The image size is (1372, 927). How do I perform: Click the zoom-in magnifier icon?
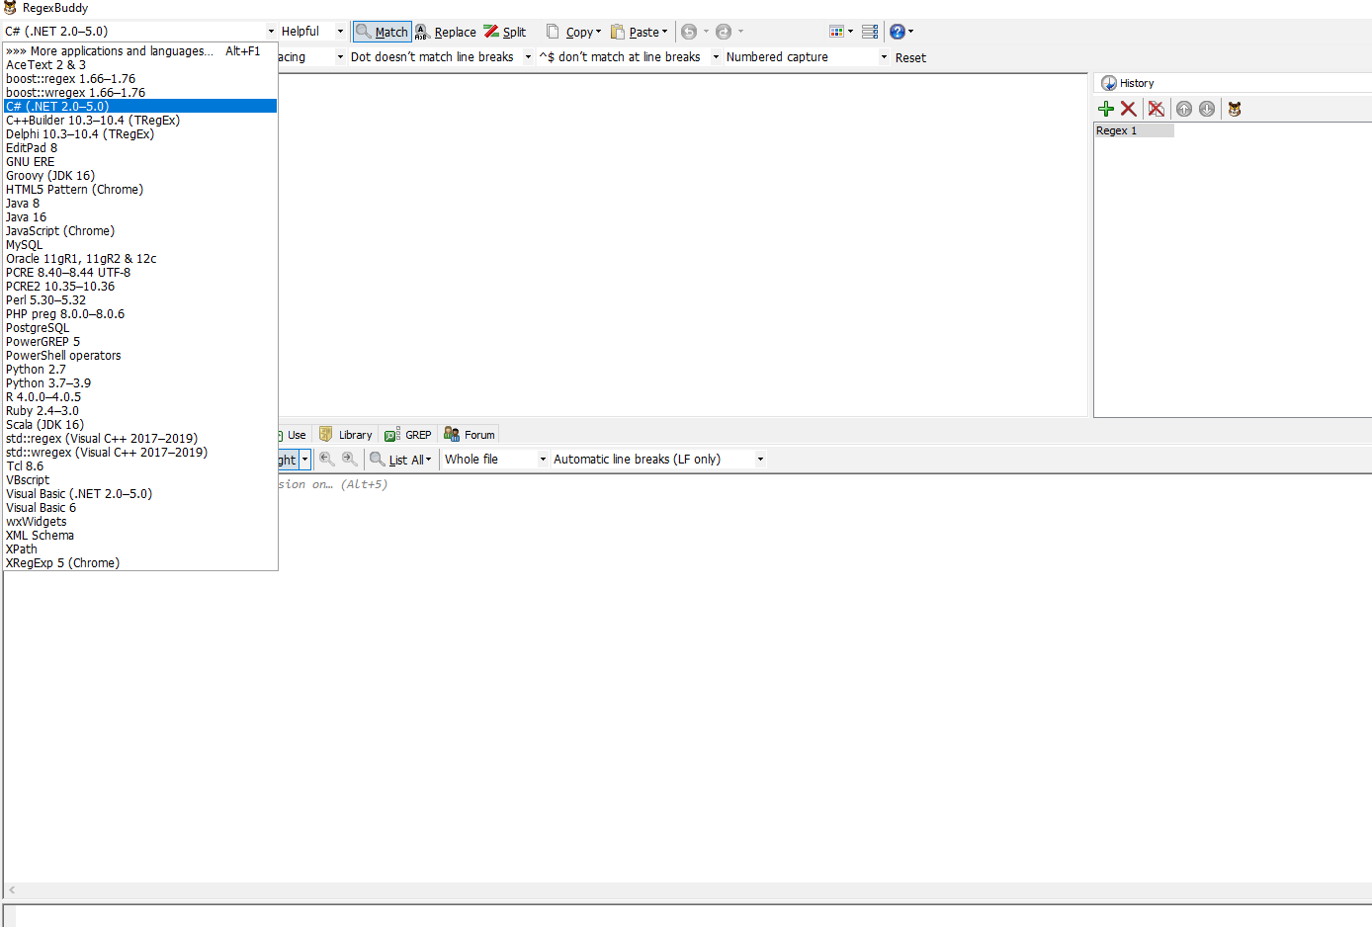pyautogui.click(x=349, y=460)
